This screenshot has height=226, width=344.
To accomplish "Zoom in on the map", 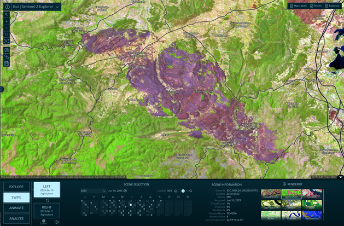I will coord(7,22).
